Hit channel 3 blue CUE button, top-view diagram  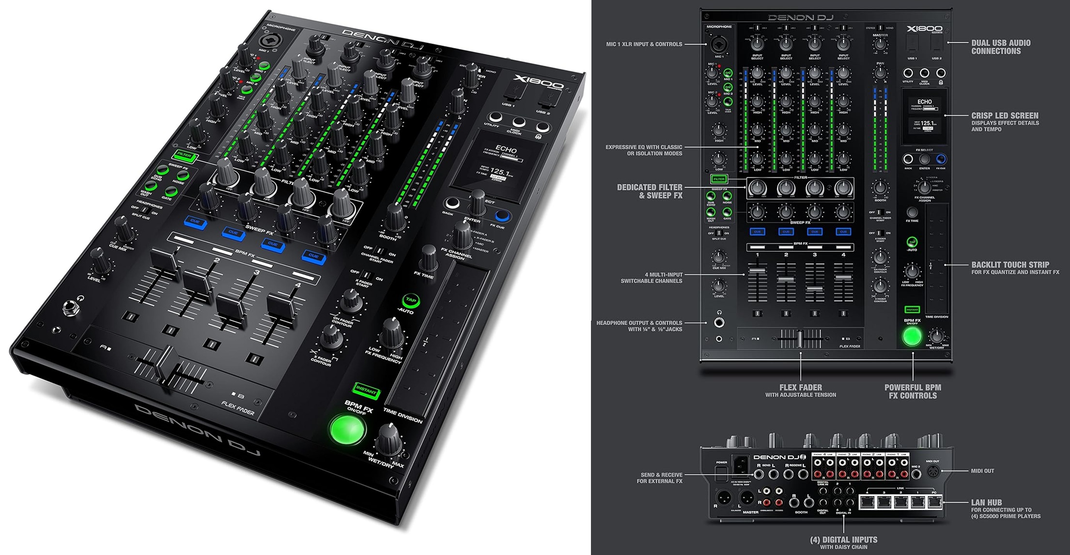coord(815,232)
